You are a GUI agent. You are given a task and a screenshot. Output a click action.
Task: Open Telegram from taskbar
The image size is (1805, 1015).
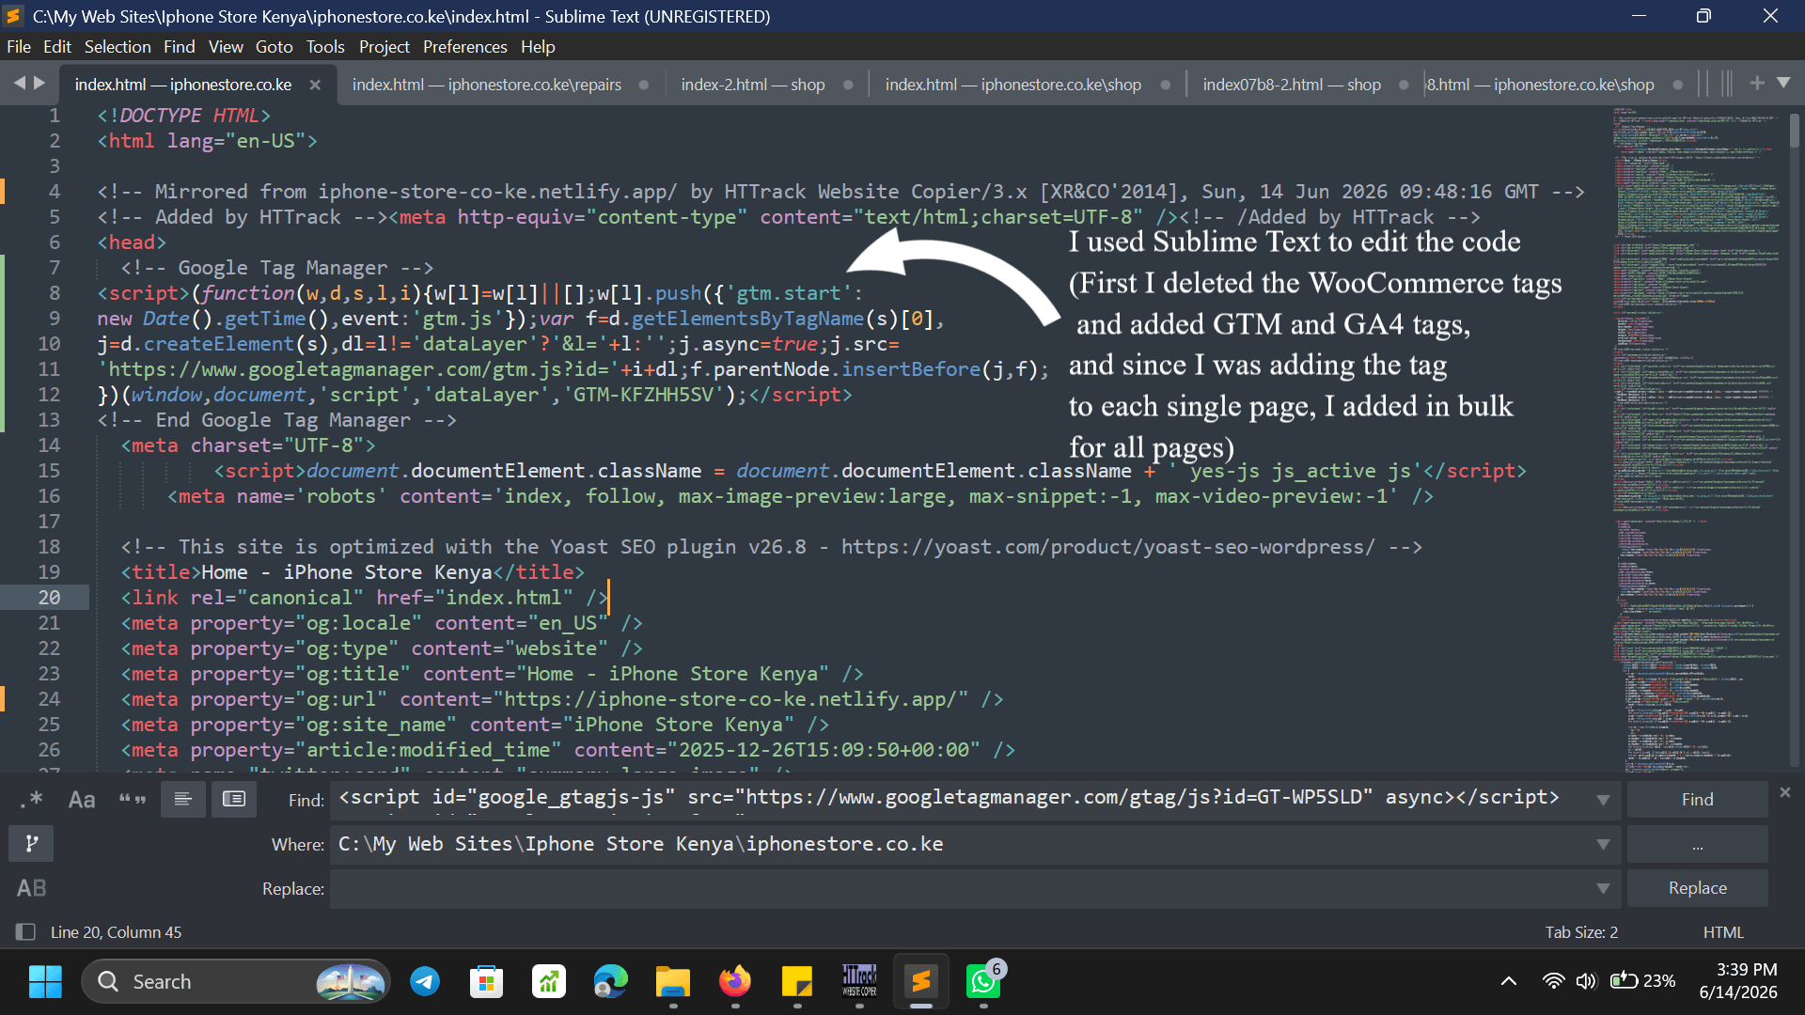425,981
